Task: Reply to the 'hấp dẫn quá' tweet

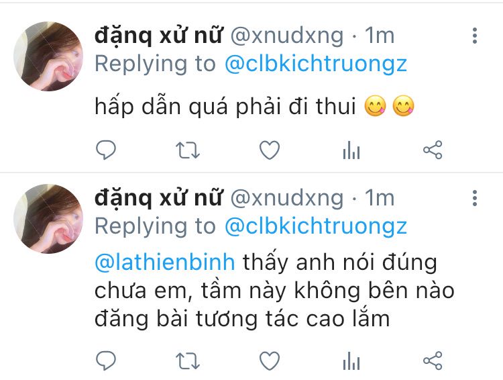Action: [x=106, y=150]
